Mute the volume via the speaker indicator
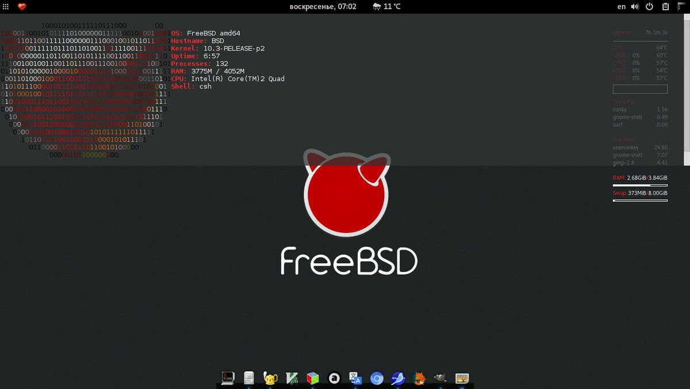 point(635,6)
